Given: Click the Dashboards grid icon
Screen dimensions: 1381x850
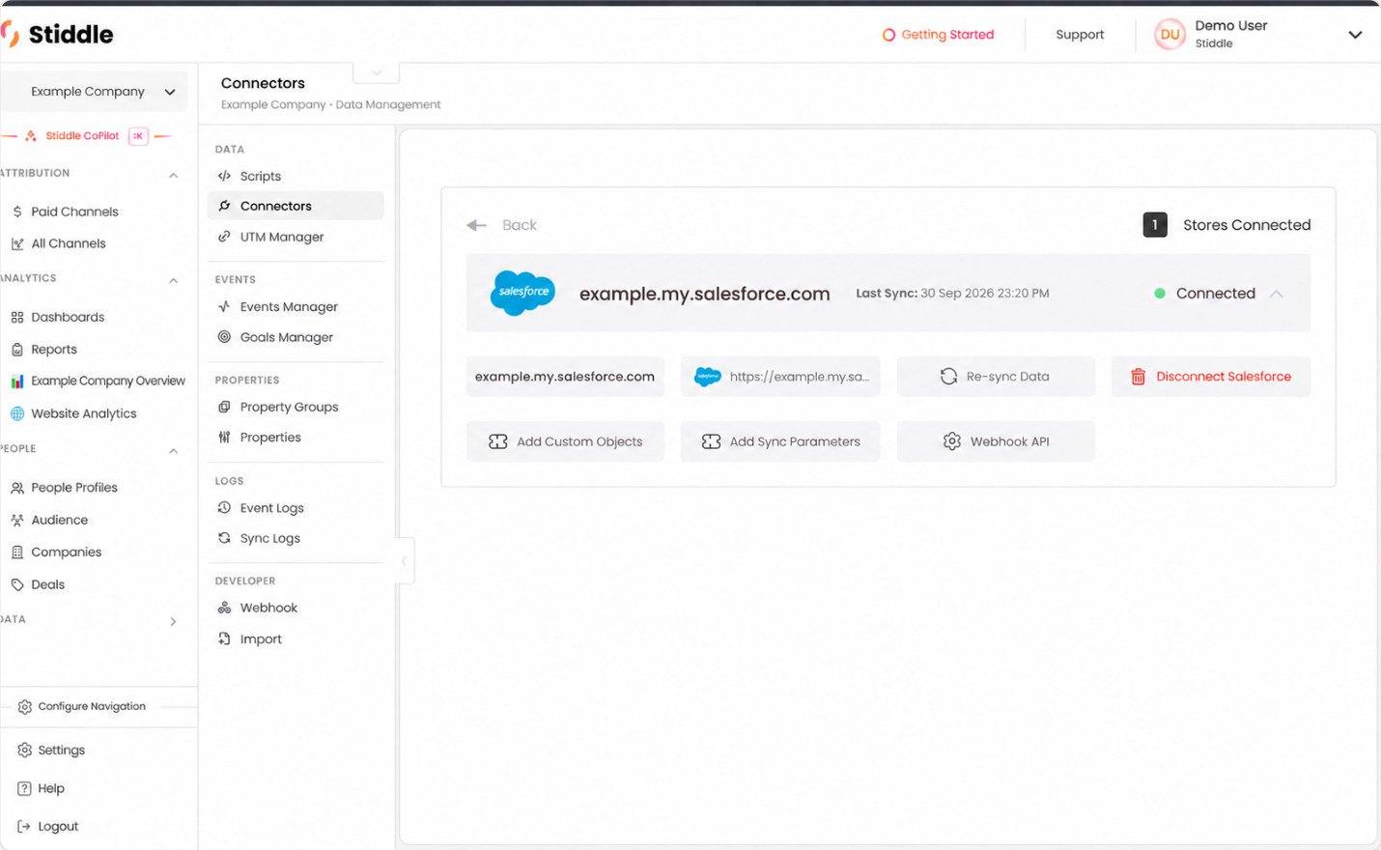Looking at the screenshot, I should tap(17, 317).
